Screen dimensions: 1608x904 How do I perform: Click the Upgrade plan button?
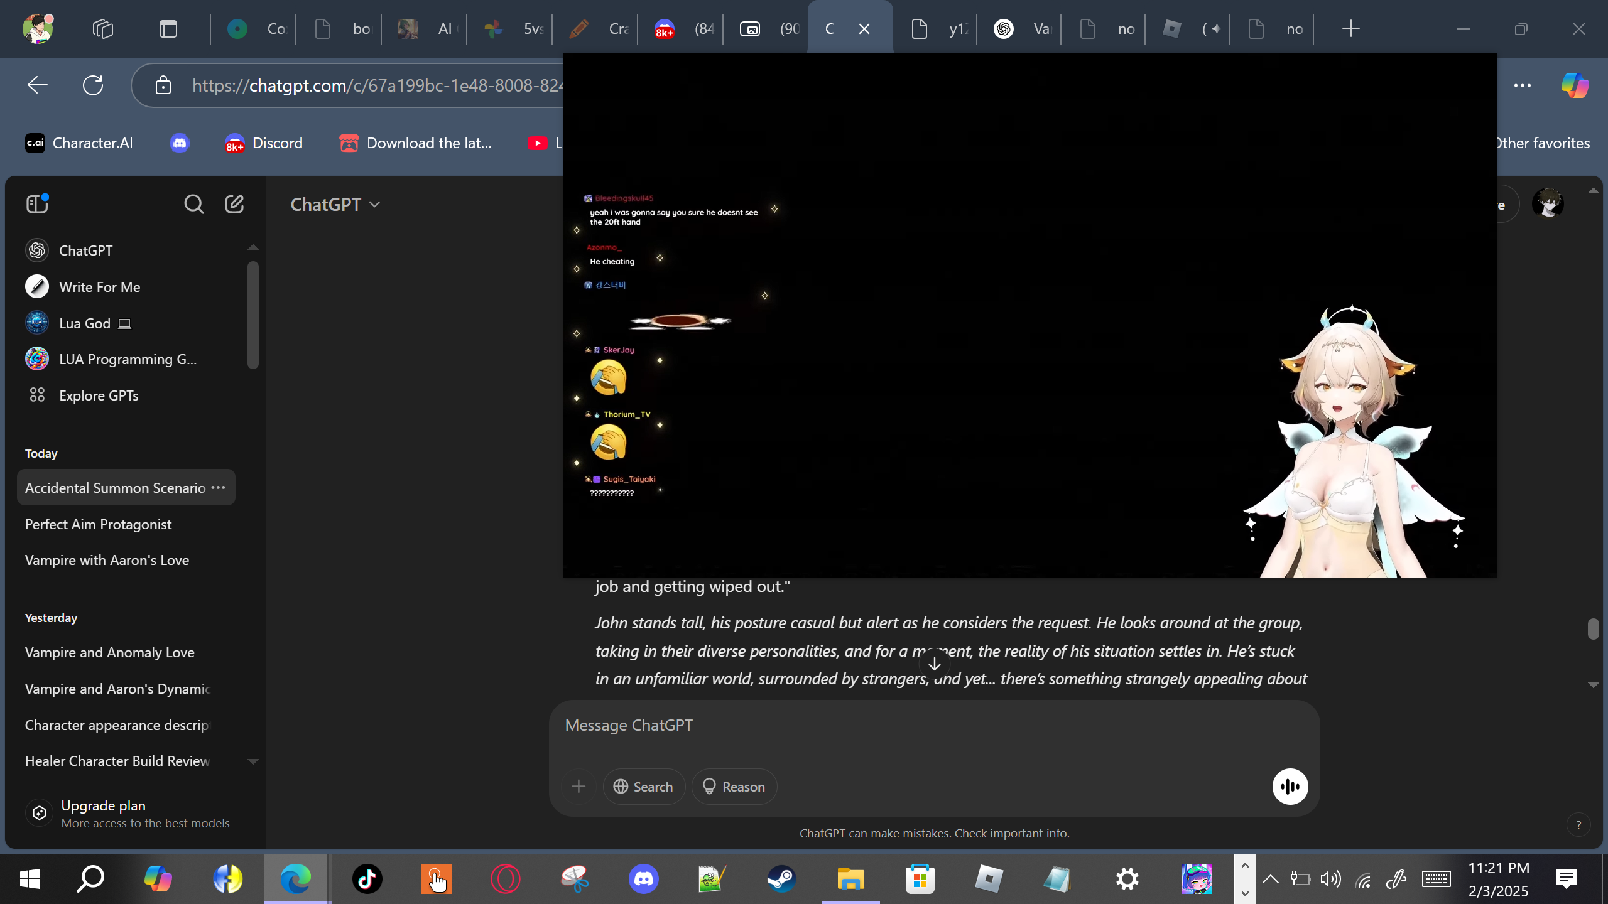[x=132, y=814]
